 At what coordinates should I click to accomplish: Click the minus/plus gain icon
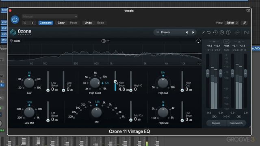click(226, 116)
